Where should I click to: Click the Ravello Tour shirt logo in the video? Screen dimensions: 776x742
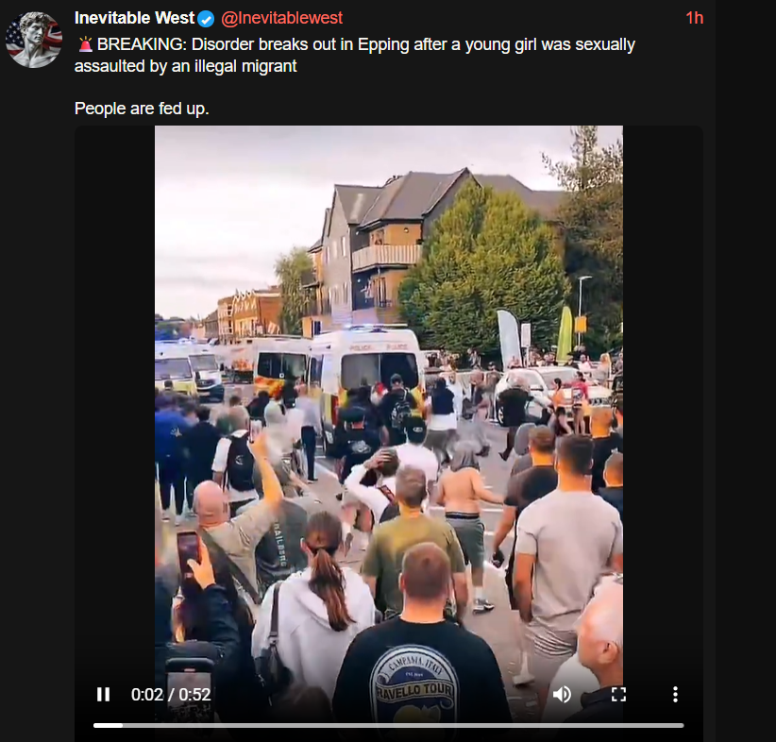click(414, 683)
